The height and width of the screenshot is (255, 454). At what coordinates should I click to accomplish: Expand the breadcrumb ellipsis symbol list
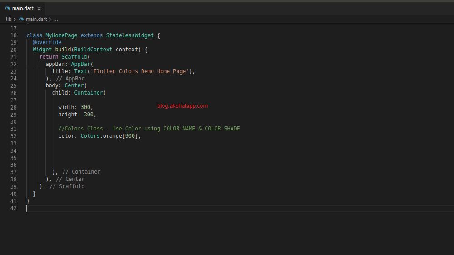point(56,19)
